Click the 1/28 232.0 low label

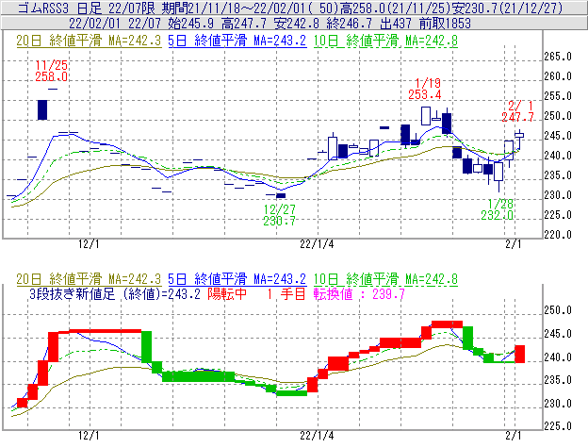(498, 209)
